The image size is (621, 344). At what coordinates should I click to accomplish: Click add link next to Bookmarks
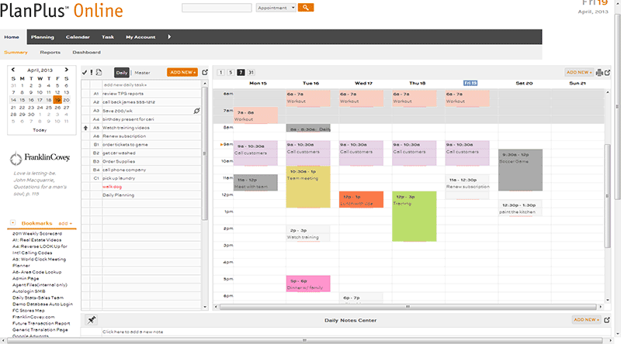65,223
